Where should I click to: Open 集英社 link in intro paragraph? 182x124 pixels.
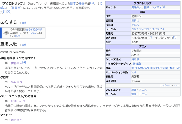[16, 8]
